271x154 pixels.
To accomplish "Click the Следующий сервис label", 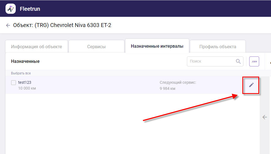I will (178, 82).
